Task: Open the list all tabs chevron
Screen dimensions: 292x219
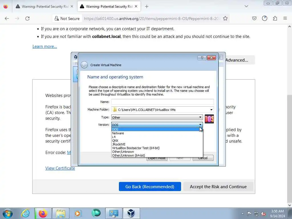Action: [x=246, y=6]
